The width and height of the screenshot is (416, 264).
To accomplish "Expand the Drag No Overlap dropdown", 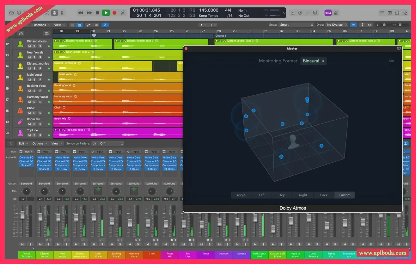I will point(337,25).
